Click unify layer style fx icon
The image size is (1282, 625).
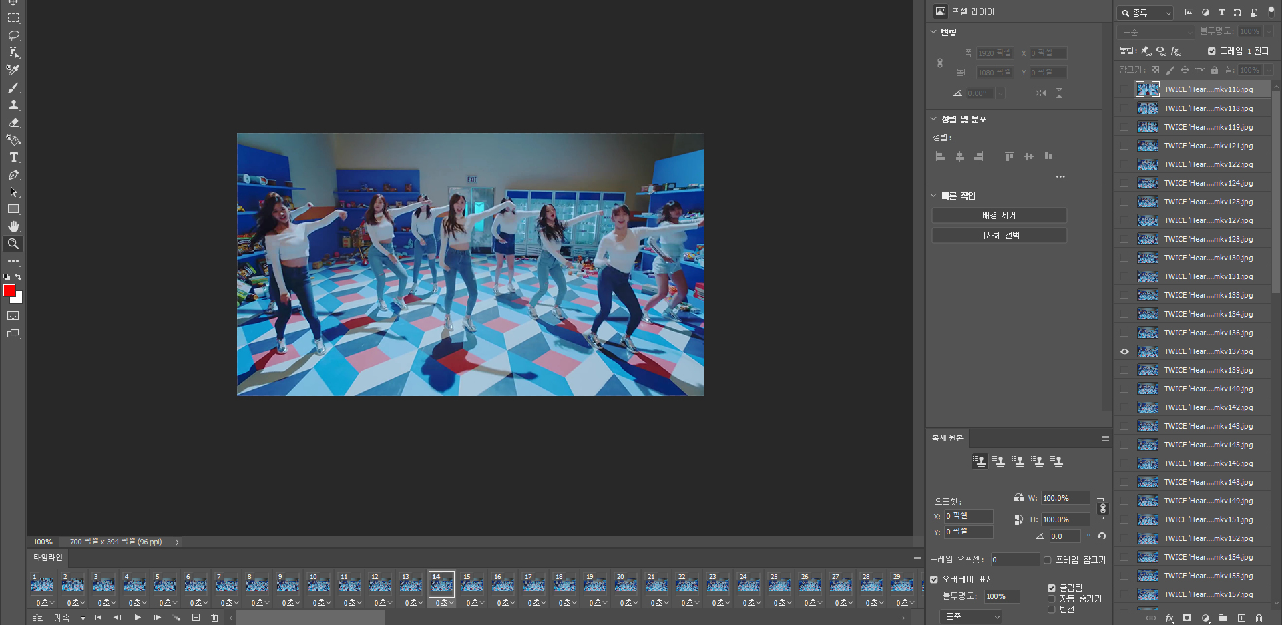tap(1176, 51)
